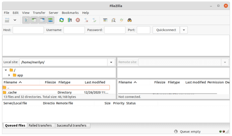
Task: Sort remote list by Filetype
Action: pyautogui.click(x=175, y=82)
